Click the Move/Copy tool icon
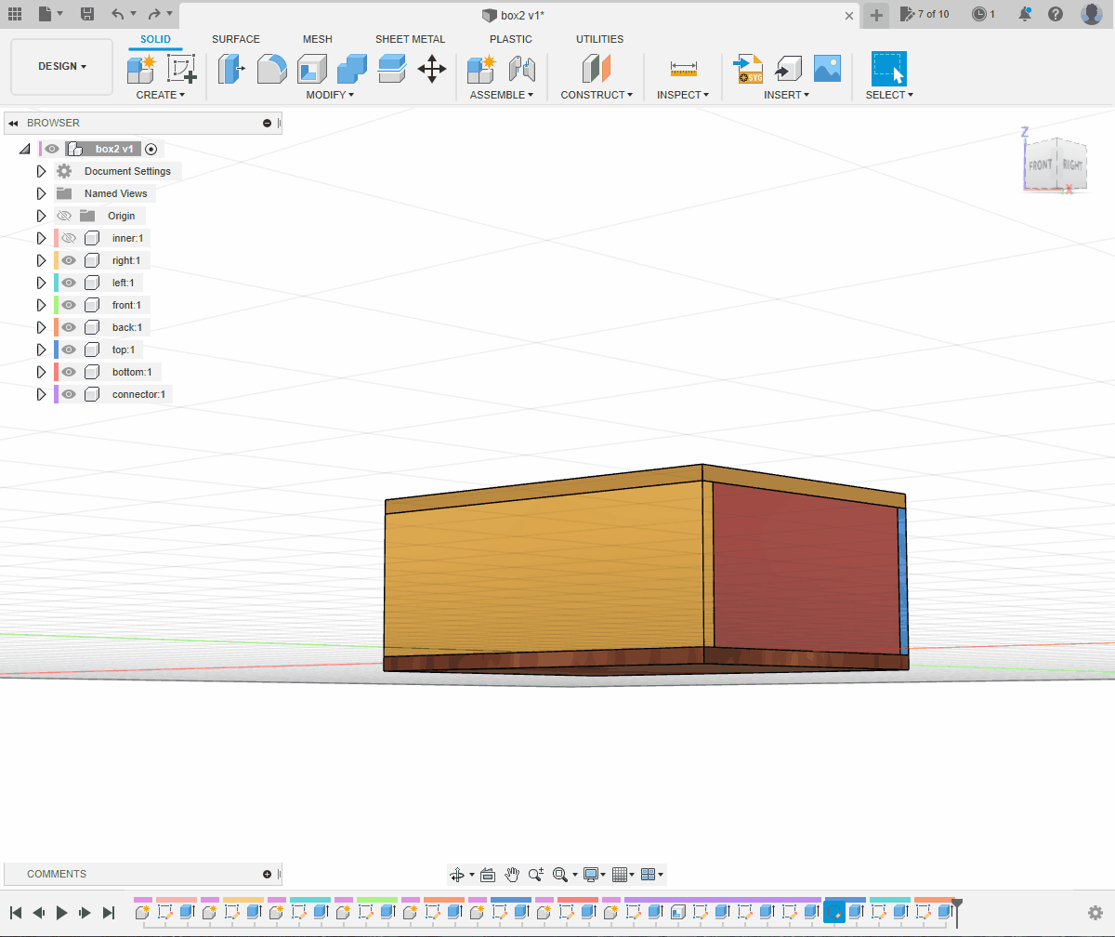 (432, 69)
